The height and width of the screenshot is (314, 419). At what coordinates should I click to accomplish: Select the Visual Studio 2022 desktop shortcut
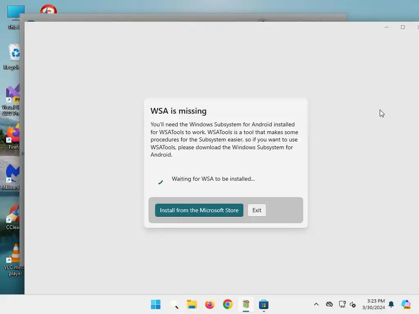coord(11,100)
